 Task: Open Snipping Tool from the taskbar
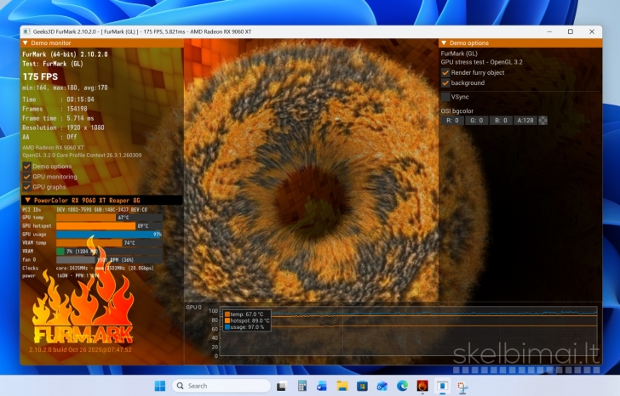click(462, 387)
